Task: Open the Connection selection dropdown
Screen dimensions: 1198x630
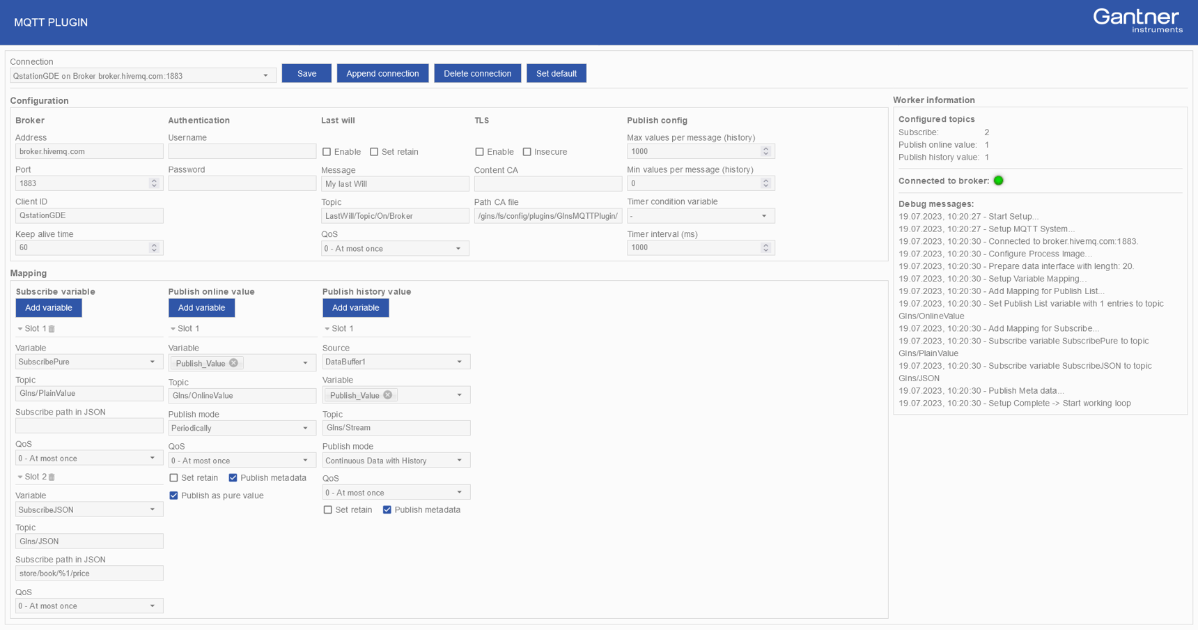Action: [266, 75]
